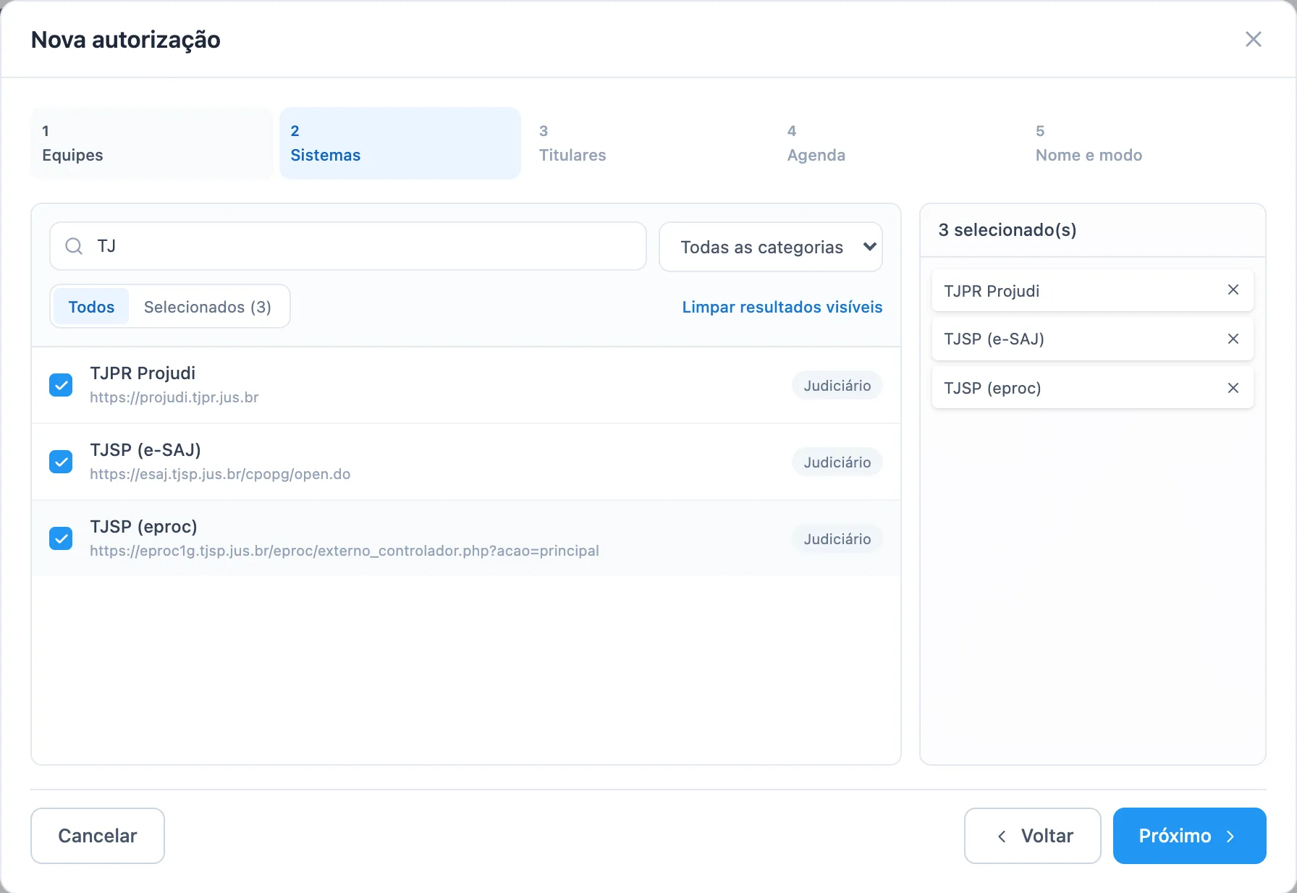
Task: Click the TJSP (e-SAJ) row title
Action: [145, 450]
